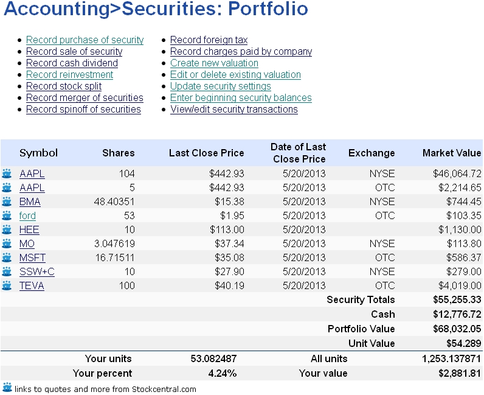Viewport: 484px width, 395px height.
Task: Open Create new valuation link
Action: point(214,63)
